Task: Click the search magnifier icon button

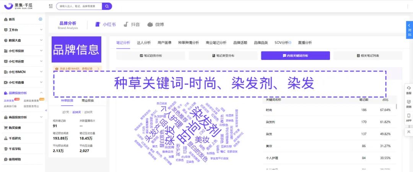Action: pos(107,6)
